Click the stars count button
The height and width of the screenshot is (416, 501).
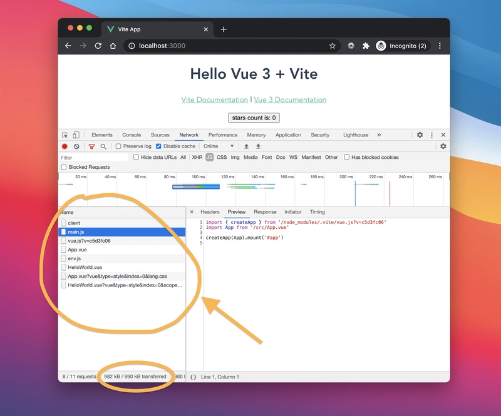pyautogui.click(x=254, y=118)
